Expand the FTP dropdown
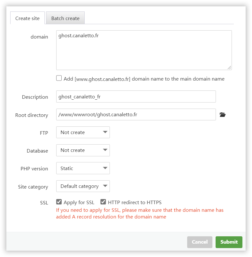This screenshot has width=252, height=257. pos(83,132)
